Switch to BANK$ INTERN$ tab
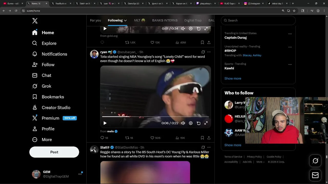This screenshot has width=328, height=184. pos(165,20)
